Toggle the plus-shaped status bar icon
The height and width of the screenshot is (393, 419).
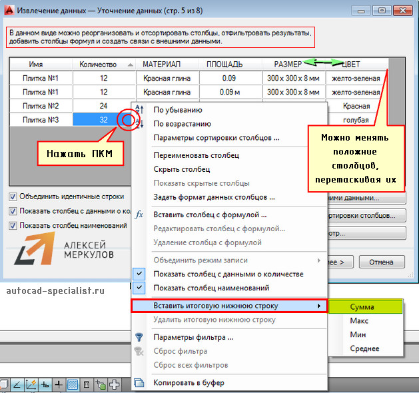pos(59,384)
